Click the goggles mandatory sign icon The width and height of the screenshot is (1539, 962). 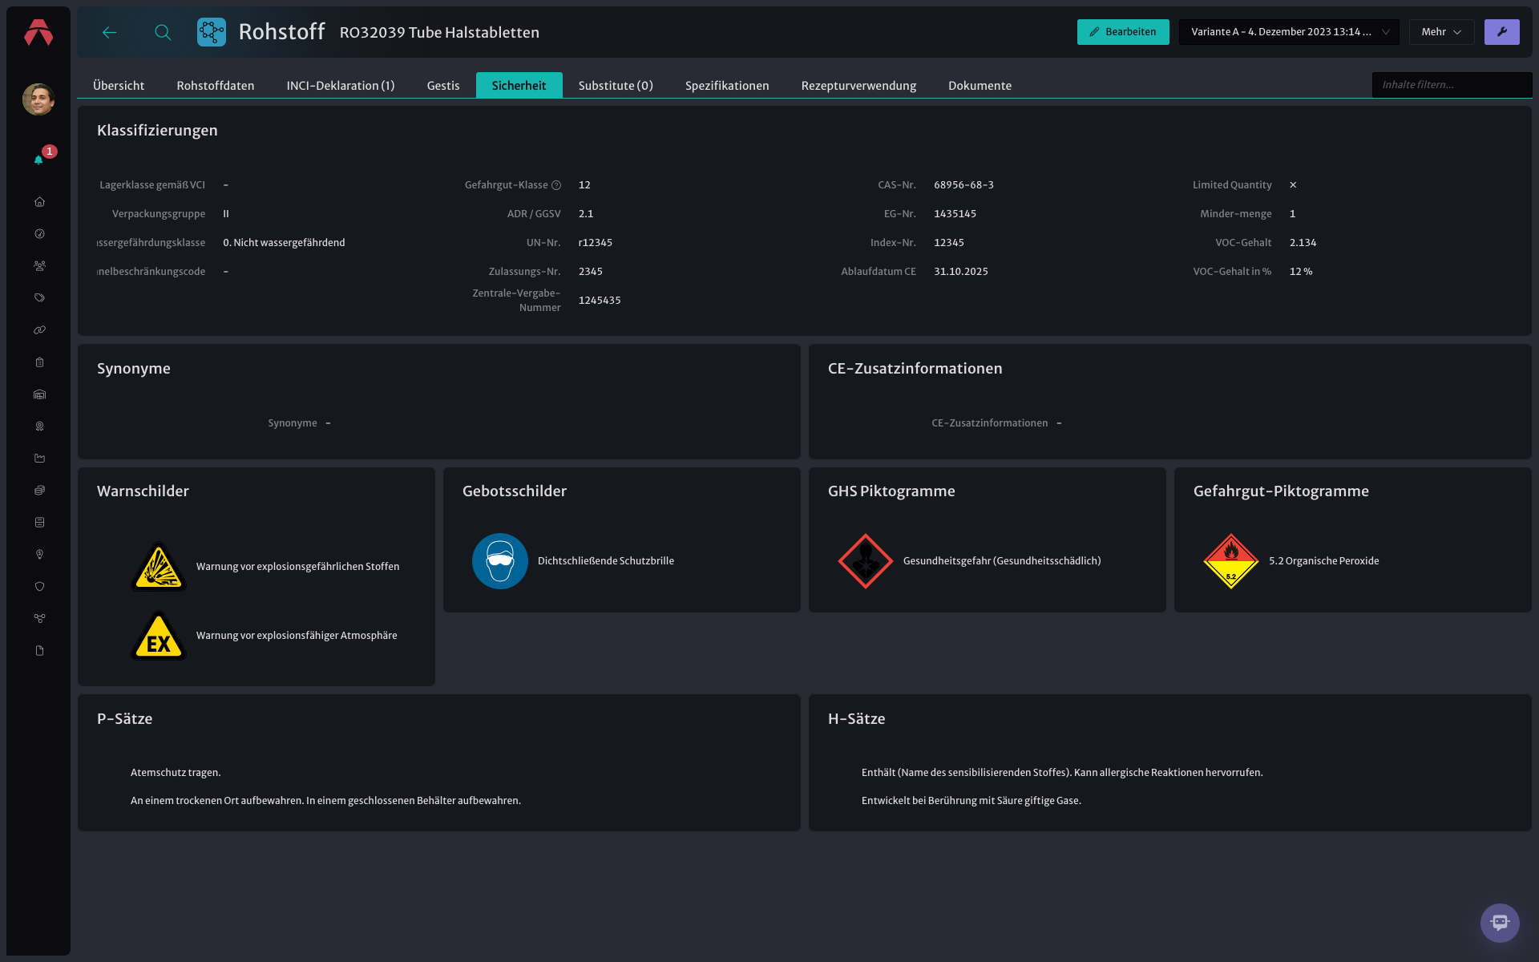[x=500, y=561]
